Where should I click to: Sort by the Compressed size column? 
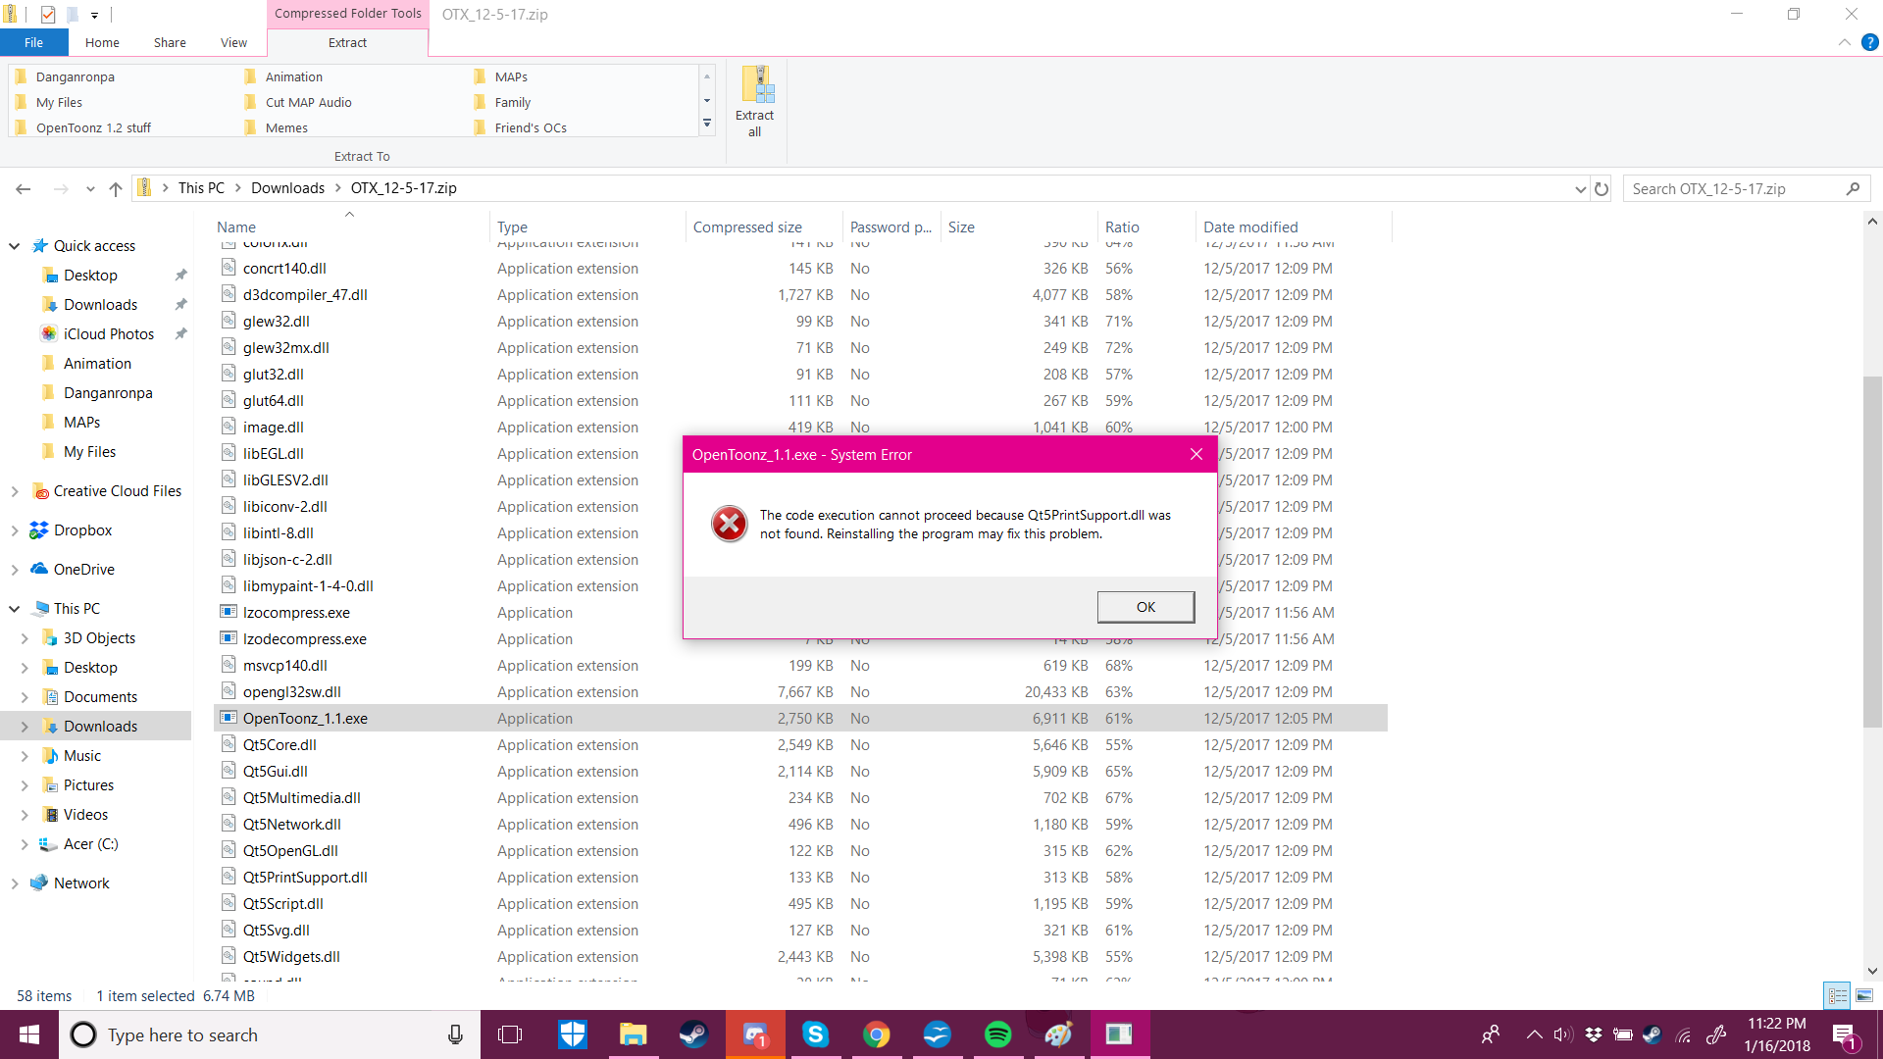[x=747, y=227]
